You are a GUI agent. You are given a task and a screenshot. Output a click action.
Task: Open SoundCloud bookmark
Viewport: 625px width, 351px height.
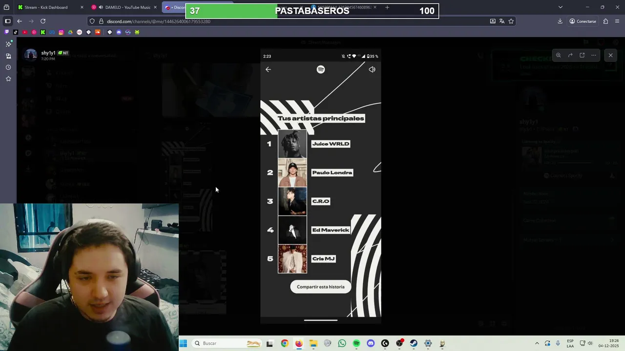[x=98, y=32]
